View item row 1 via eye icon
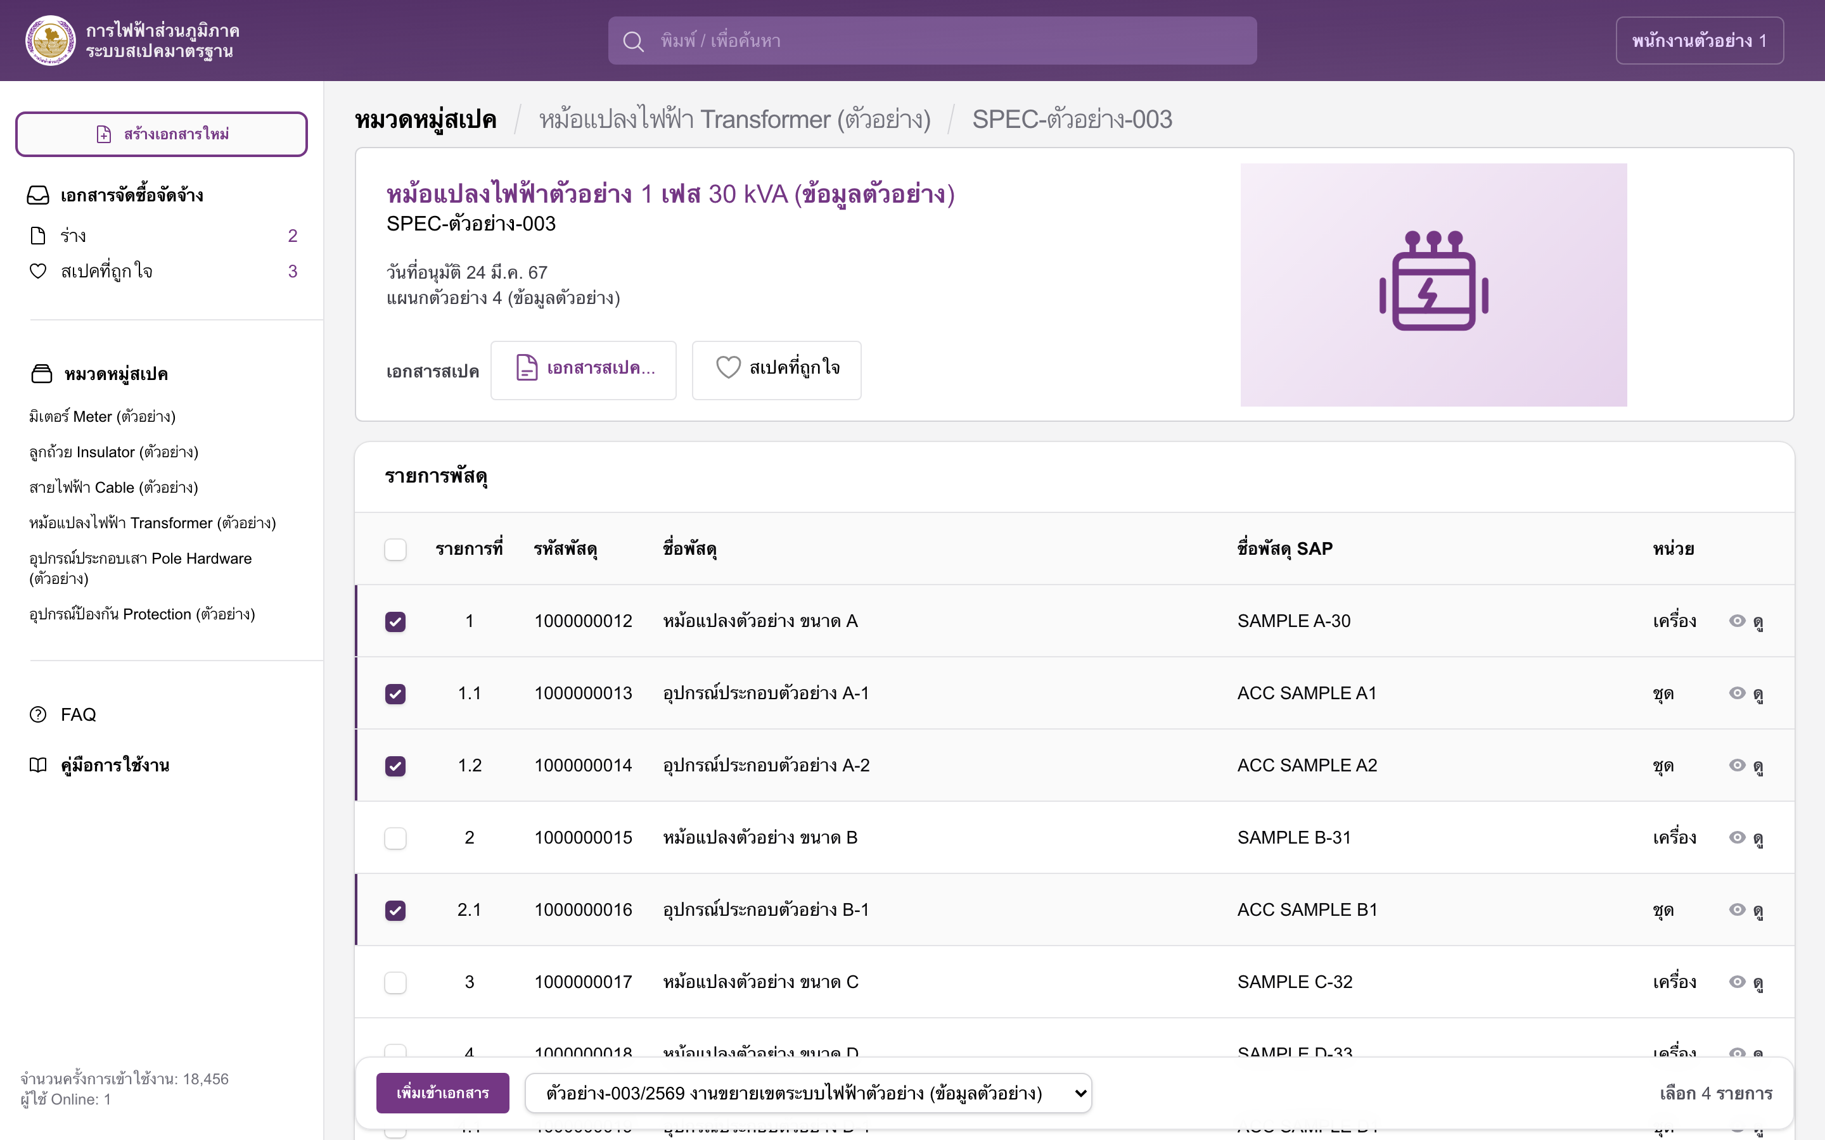 pyautogui.click(x=1738, y=621)
